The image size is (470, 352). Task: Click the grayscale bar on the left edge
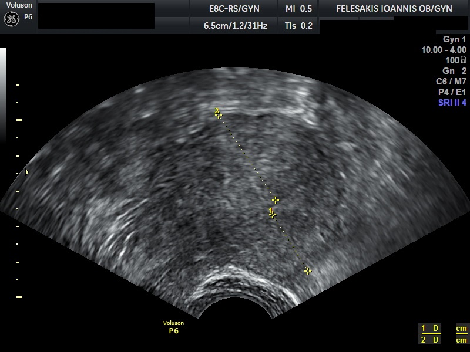pos(3,94)
